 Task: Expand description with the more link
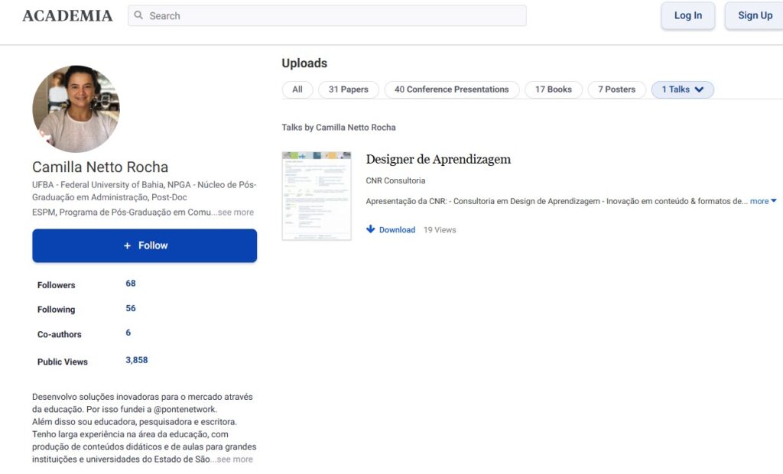(x=762, y=201)
